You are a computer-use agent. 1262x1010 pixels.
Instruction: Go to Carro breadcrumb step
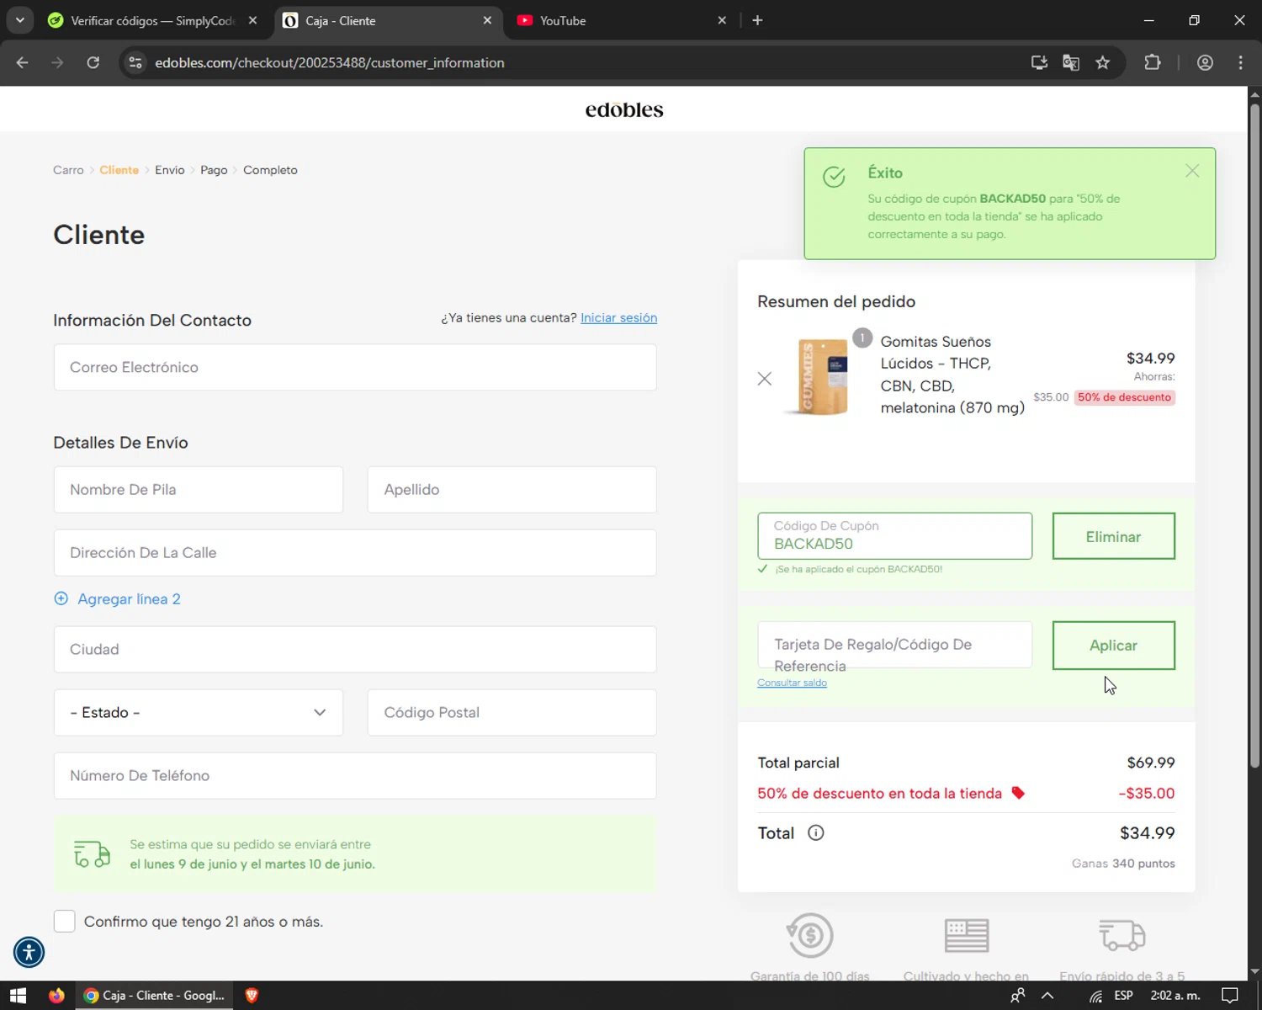pyautogui.click(x=68, y=170)
